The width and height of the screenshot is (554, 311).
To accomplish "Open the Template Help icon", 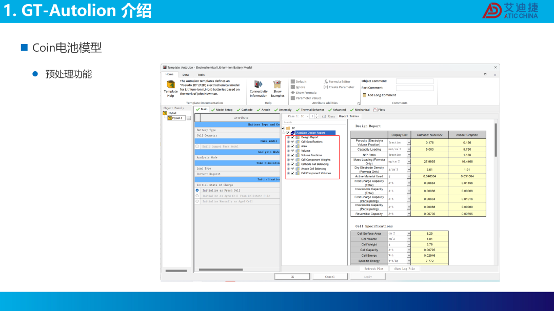I will (171, 85).
